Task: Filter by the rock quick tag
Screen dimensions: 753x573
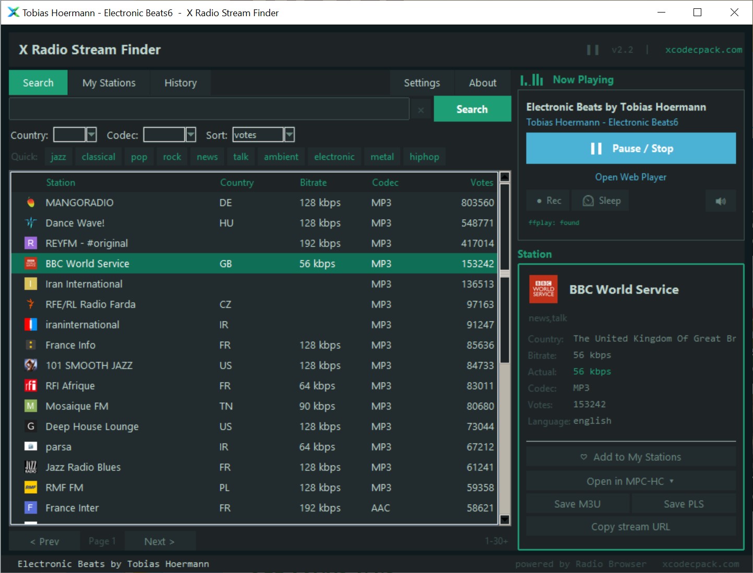Action: click(172, 157)
